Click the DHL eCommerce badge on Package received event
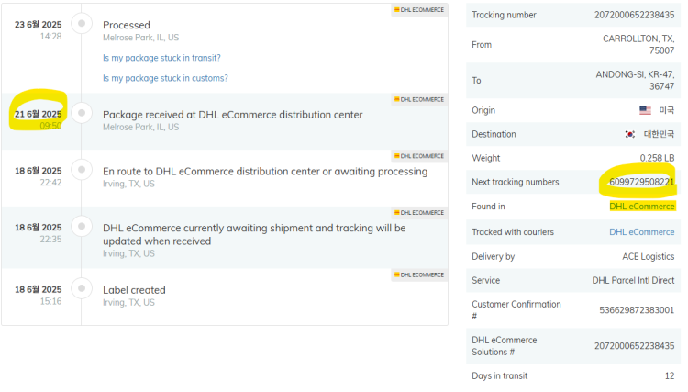 (x=419, y=99)
